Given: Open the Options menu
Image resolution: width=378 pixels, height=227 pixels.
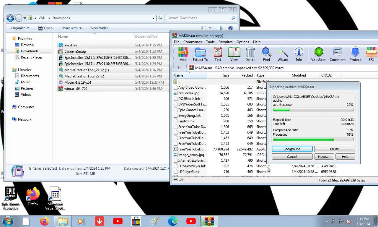Looking at the screenshot, I should click(243, 42).
